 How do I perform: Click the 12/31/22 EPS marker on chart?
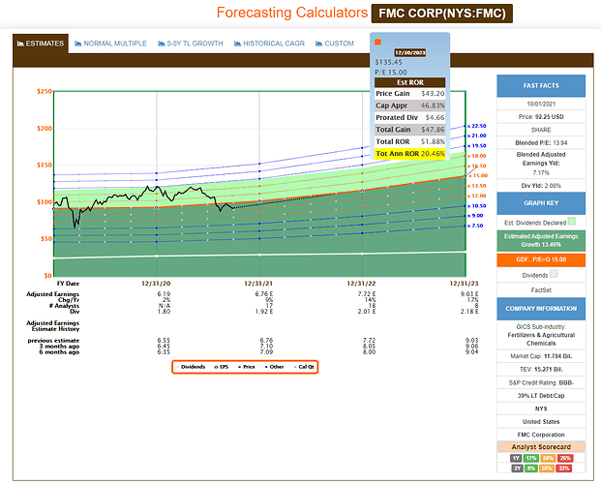pos(362,191)
